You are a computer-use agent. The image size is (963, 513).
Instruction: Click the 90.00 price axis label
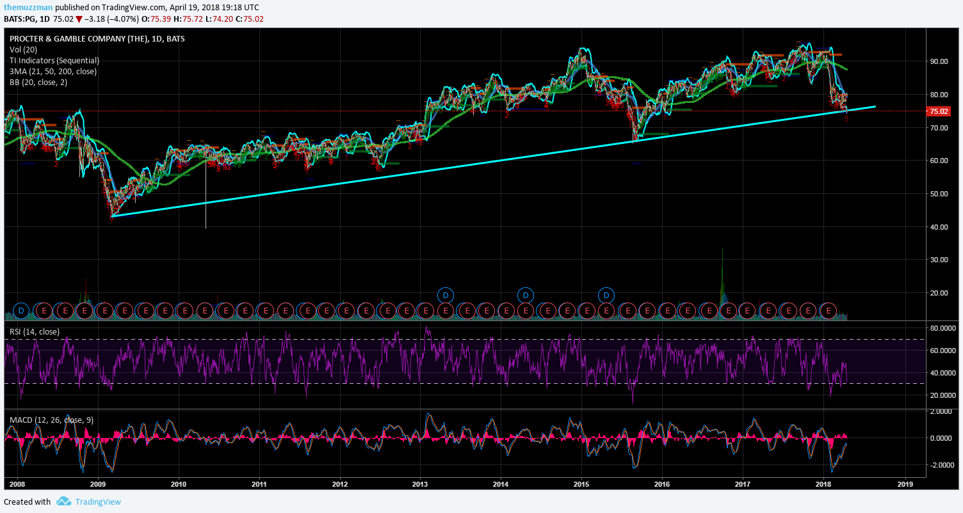(x=939, y=61)
